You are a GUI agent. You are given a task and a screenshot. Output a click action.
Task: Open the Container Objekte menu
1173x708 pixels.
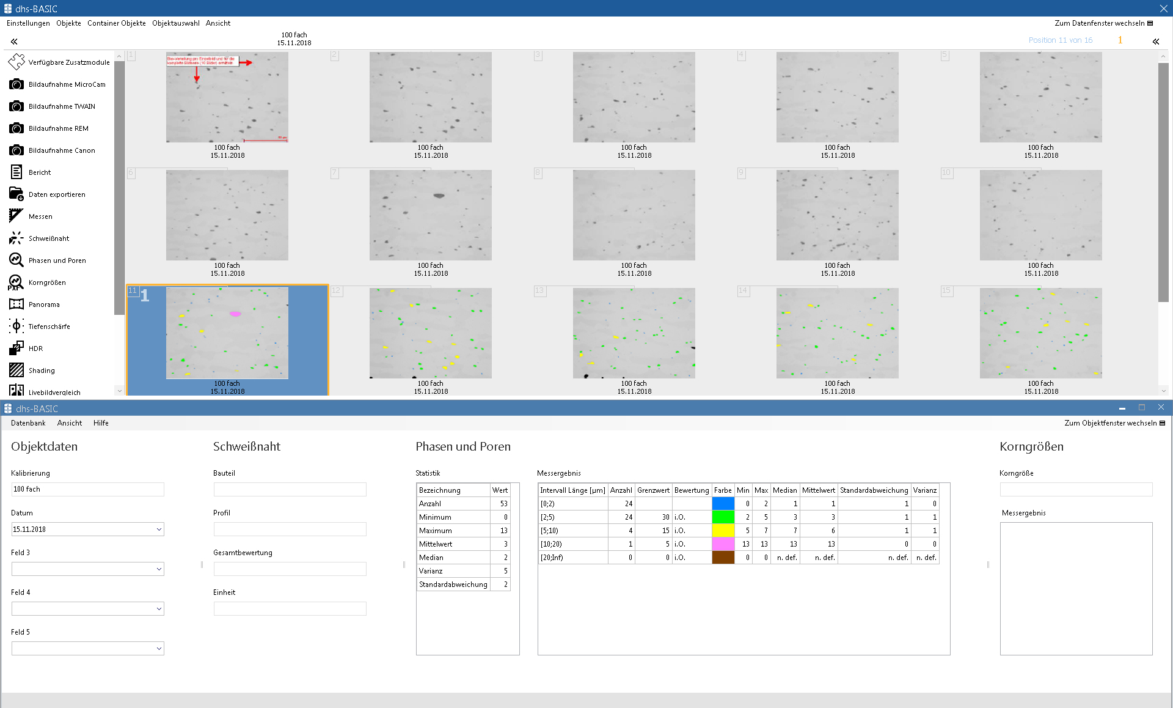tap(116, 23)
